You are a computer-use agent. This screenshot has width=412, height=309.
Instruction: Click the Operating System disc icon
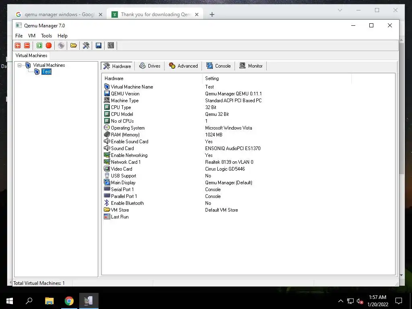pos(107,128)
